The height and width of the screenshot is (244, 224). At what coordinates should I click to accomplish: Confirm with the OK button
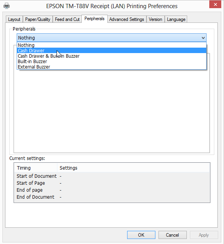click(x=141, y=235)
